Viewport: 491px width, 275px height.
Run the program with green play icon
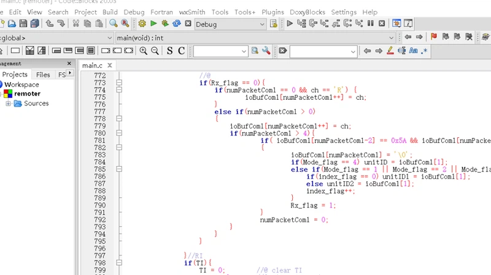click(x=153, y=24)
